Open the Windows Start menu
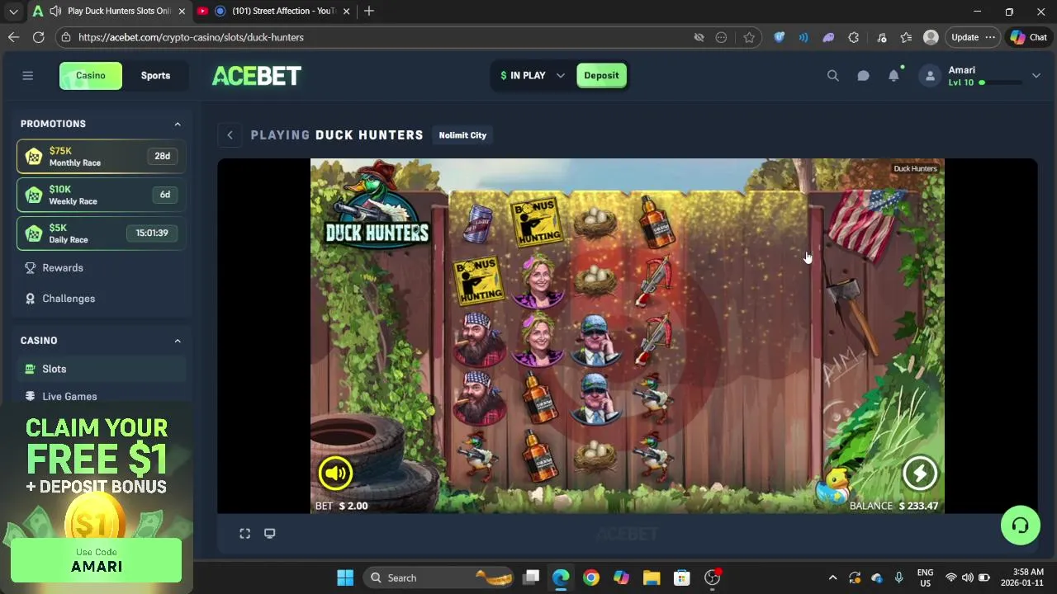 [x=345, y=578]
